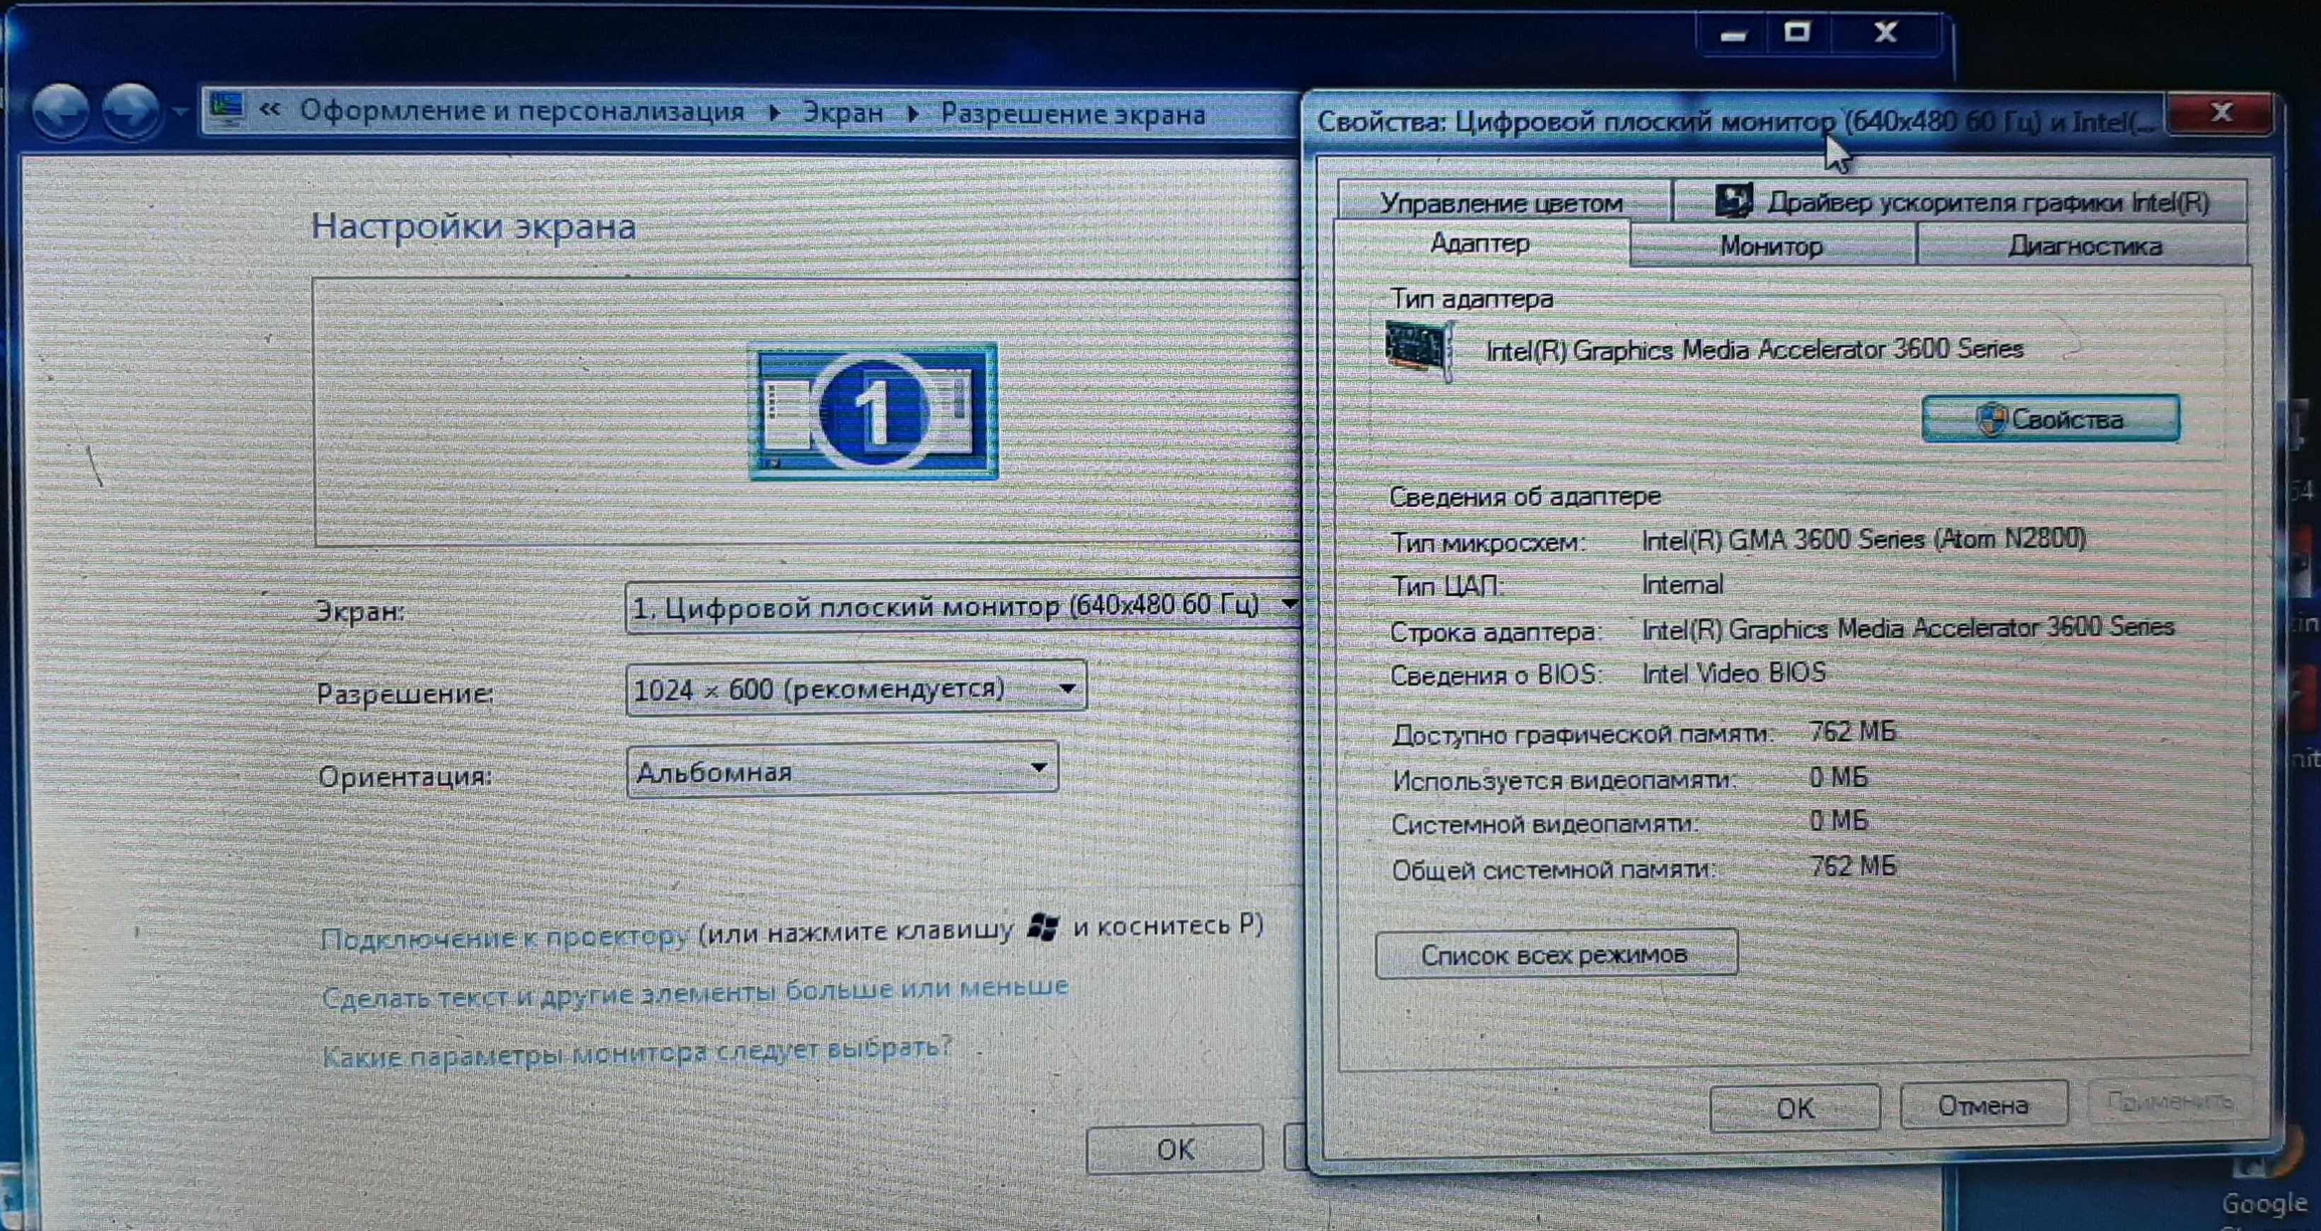This screenshot has width=2321, height=1231.
Task: Click the double chevron in the breadcrumb
Action: (269, 111)
